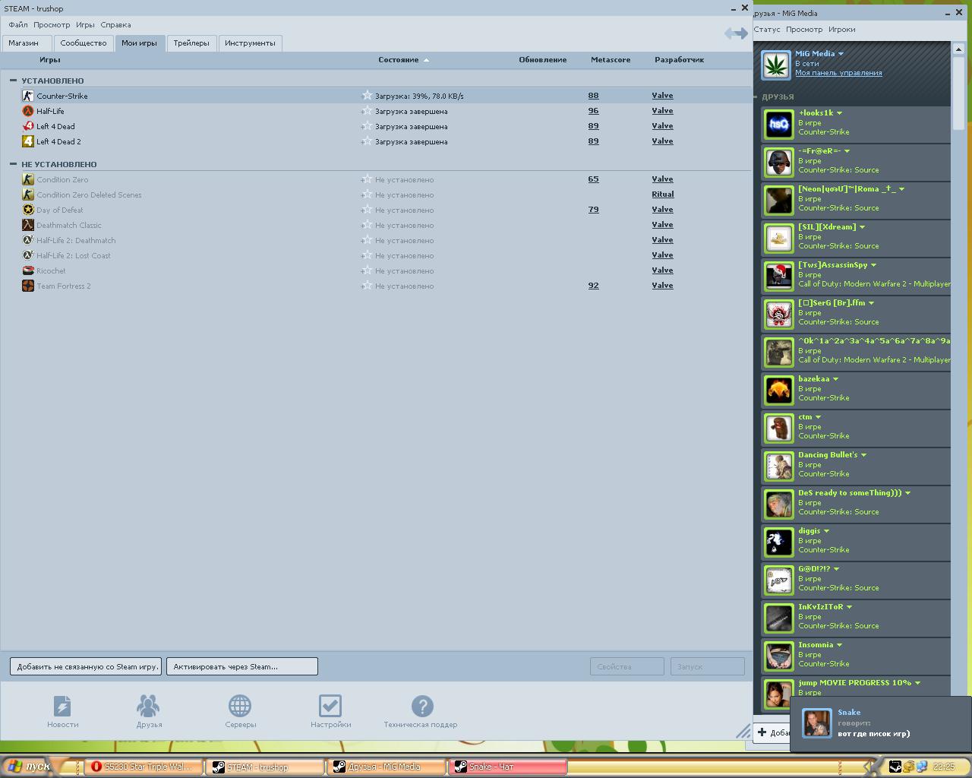Click the Half-Life 2: Deathmatch icon
The image size is (972, 778).
(x=28, y=240)
